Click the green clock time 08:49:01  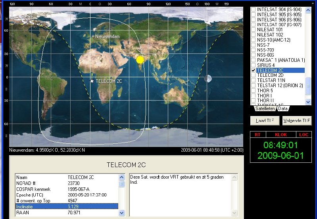pos(280,145)
